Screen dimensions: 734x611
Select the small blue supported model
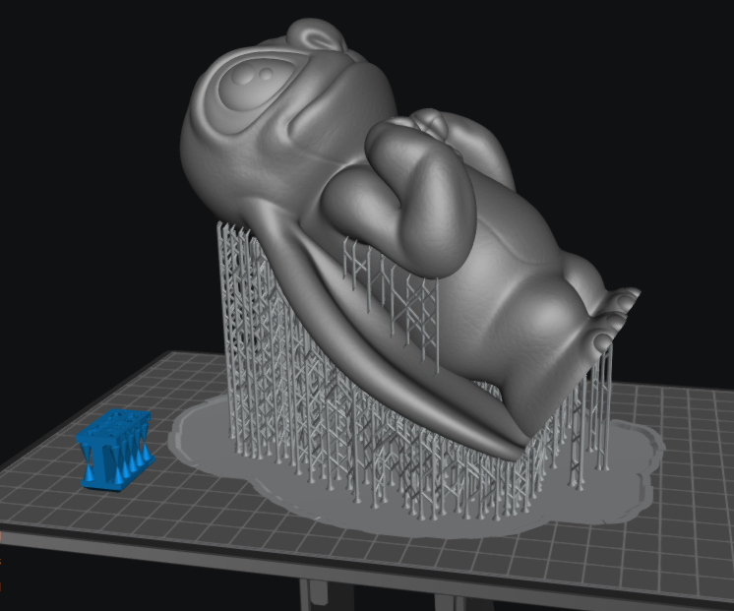[x=115, y=450]
